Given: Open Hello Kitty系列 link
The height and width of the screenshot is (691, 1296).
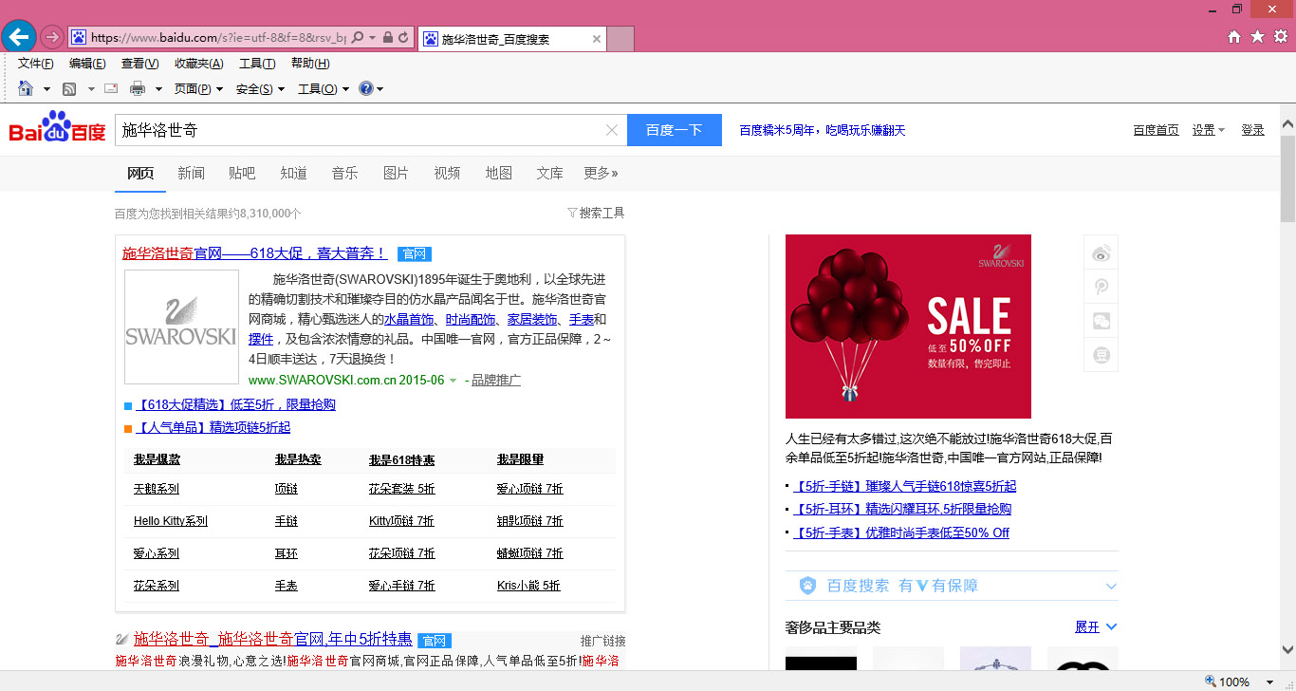Looking at the screenshot, I should (x=171, y=521).
